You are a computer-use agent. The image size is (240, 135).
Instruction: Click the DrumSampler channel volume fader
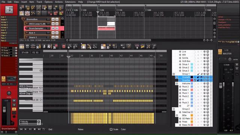pyautogui.click(x=4, y=109)
